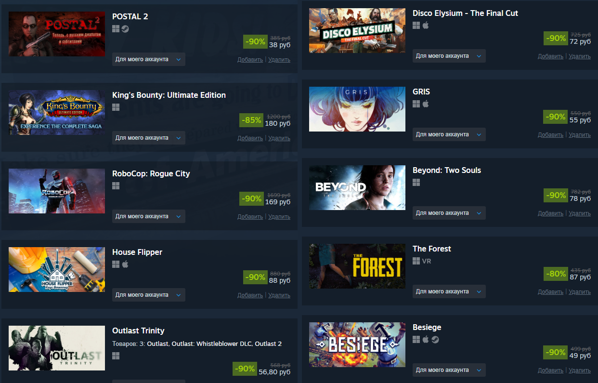Open the Outlast Trinity thumbnail
Viewport: 598px width, 383px height.
(x=57, y=348)
